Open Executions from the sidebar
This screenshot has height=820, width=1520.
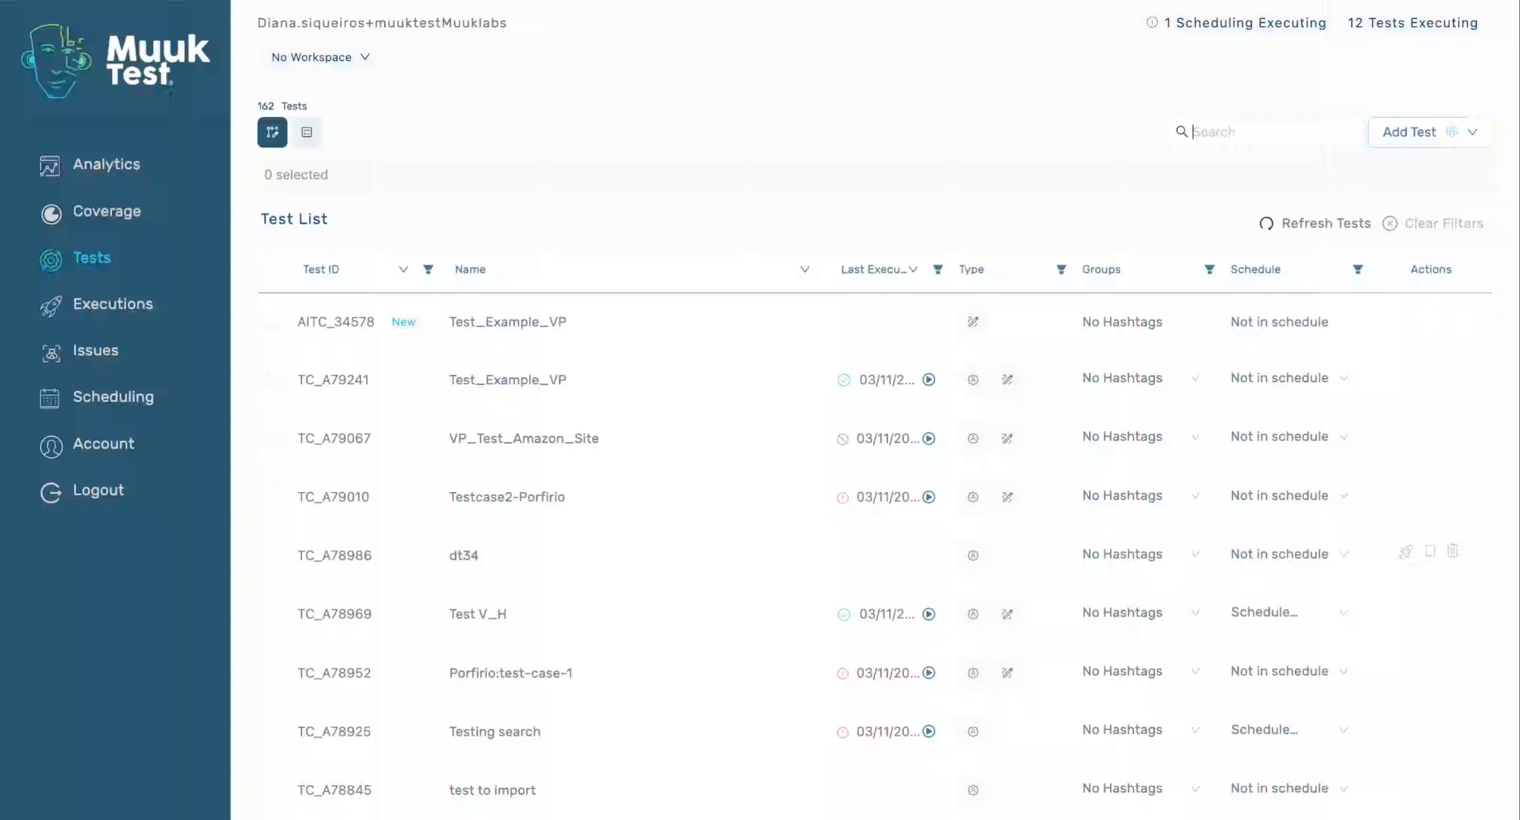point(96,305)
